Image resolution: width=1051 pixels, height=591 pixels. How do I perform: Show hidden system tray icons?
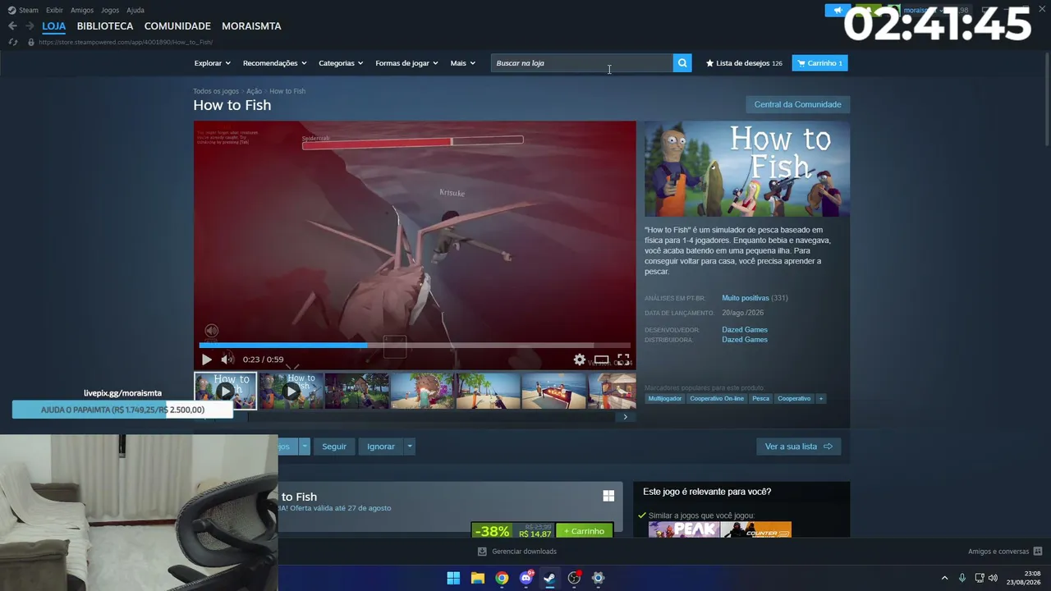pos(944,578)
